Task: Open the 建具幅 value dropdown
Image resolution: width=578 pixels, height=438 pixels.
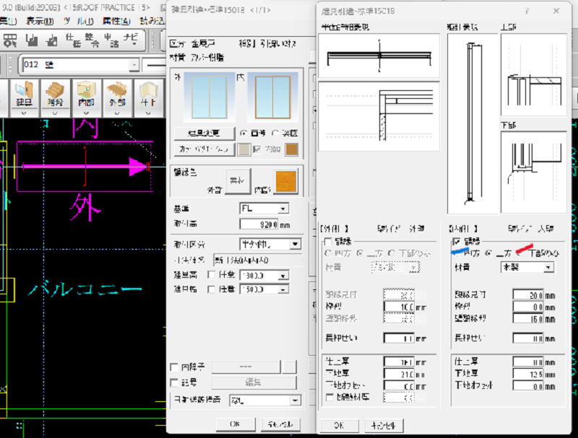Action: 283,289
